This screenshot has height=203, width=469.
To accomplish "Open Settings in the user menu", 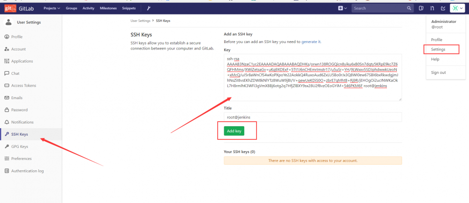I will click(438, 49).
